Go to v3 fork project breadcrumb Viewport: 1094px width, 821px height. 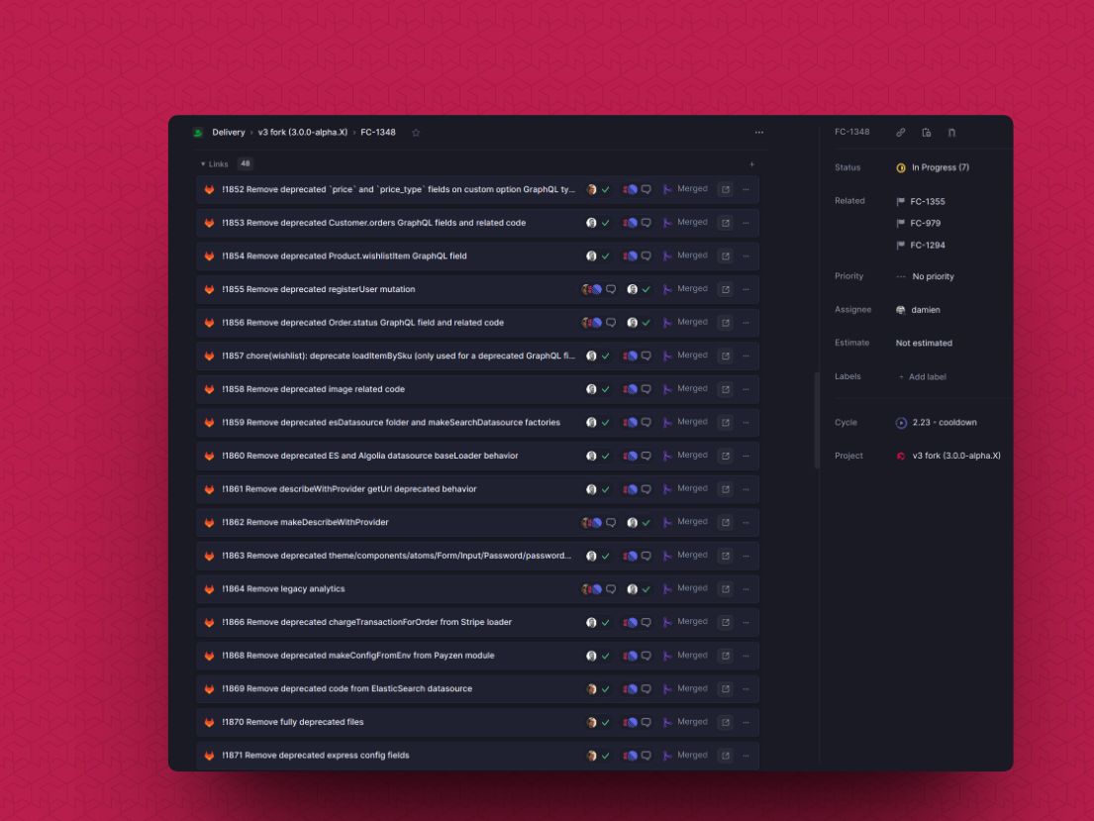tap(303, 133)
